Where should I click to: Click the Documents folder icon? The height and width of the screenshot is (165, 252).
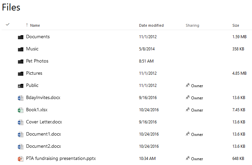(21, 37)
